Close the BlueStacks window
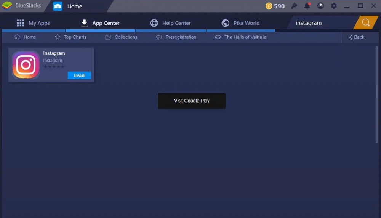The height and width of the screenshot is (218, 381). (x=373, y=6)
